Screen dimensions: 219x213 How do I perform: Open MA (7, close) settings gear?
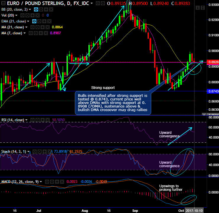36,33
